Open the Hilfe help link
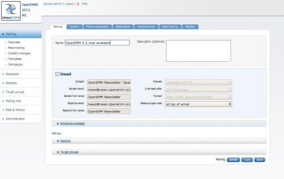The height and width of the screenshot is (179, 284). click(84, 4)
